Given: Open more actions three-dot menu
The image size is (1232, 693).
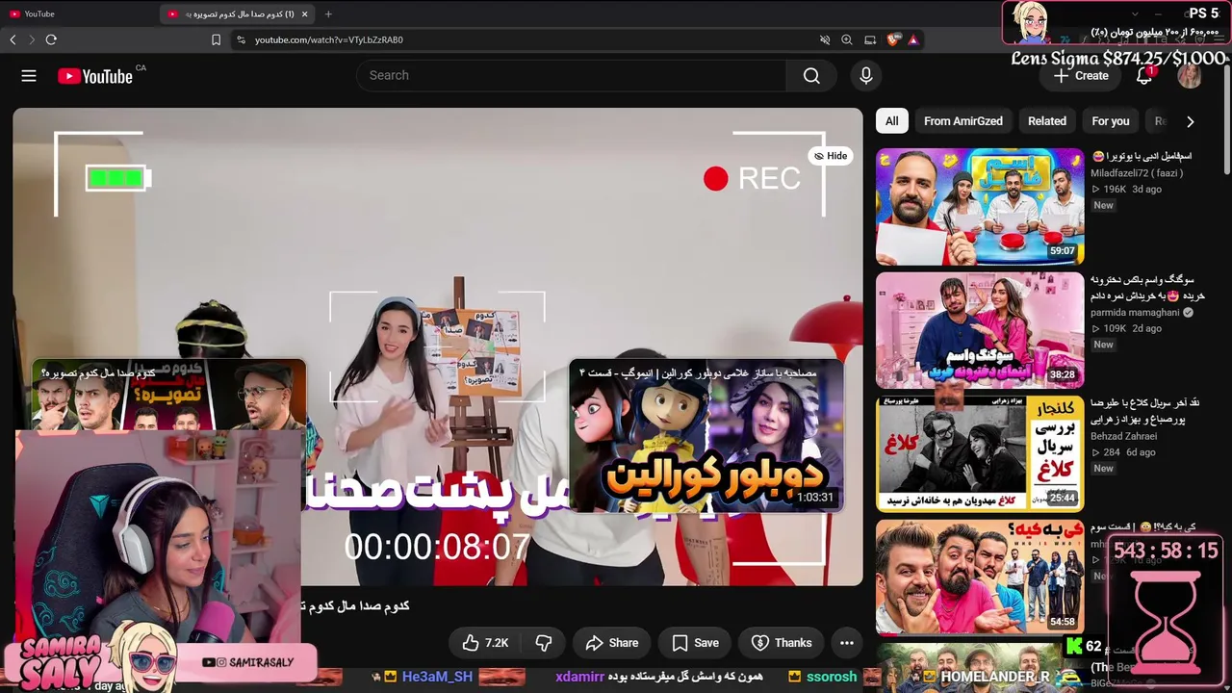Looking at the screenshot, I should (847, 643).
